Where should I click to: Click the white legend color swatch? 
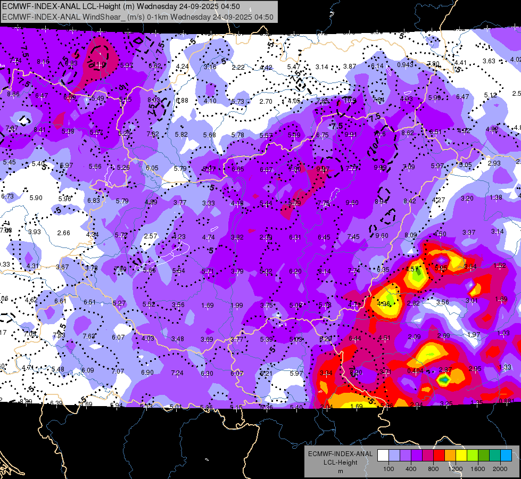(383, 456)
